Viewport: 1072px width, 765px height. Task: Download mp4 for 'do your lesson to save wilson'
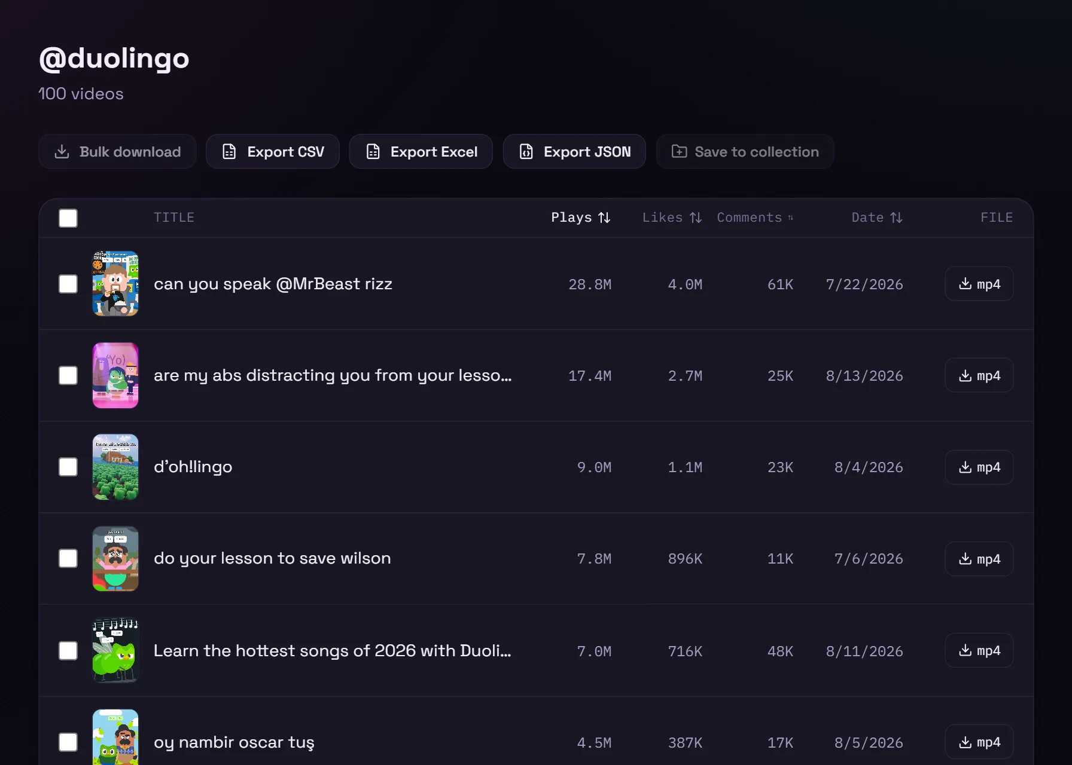979,559
